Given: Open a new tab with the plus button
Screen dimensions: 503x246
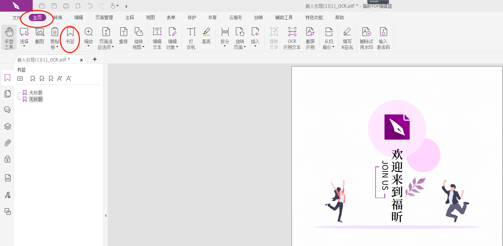Looking at the screenshot, I should coord(94,59).
